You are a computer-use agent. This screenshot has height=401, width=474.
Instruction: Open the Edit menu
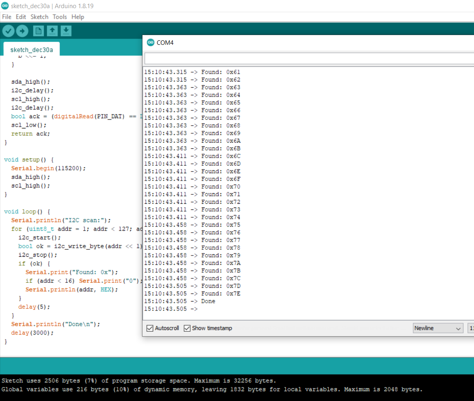tap(21, 17)
